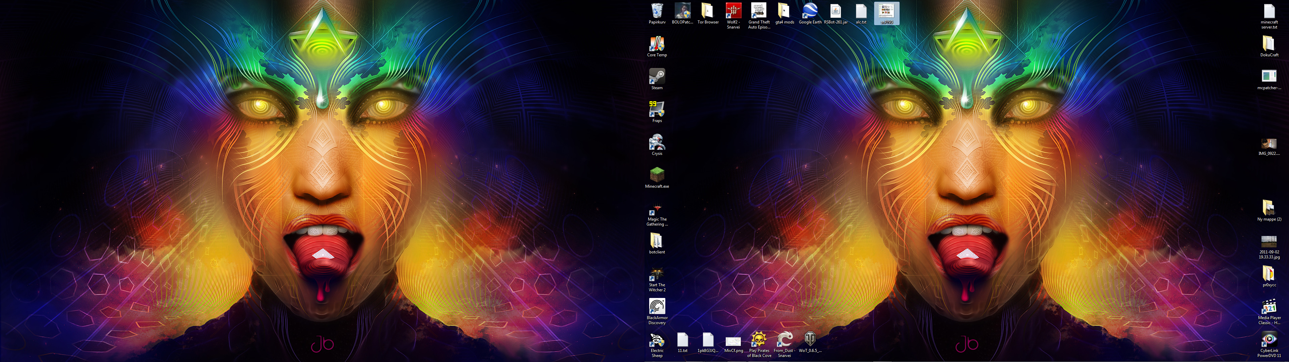Launch the Crysis game shortcut
This screenshot has height=362, width=1289.
click(x=657, y=145)
